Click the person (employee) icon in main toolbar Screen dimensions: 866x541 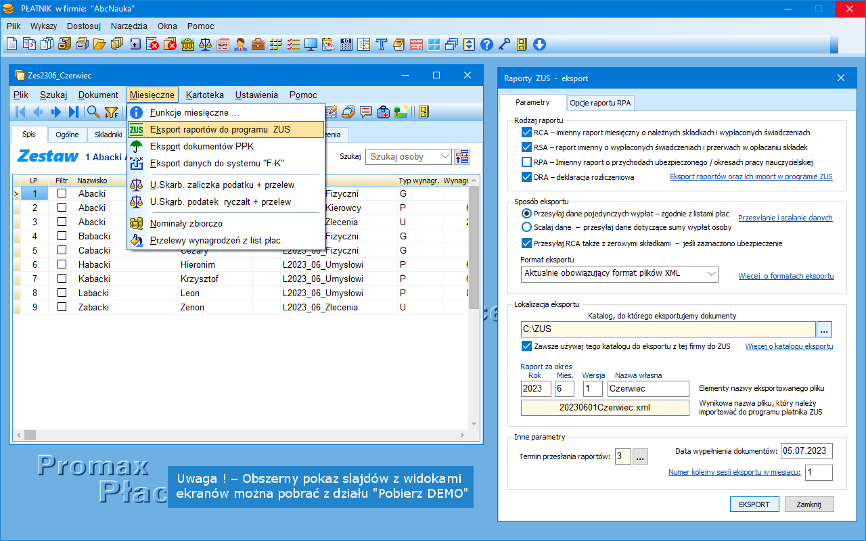coord(240,45)
